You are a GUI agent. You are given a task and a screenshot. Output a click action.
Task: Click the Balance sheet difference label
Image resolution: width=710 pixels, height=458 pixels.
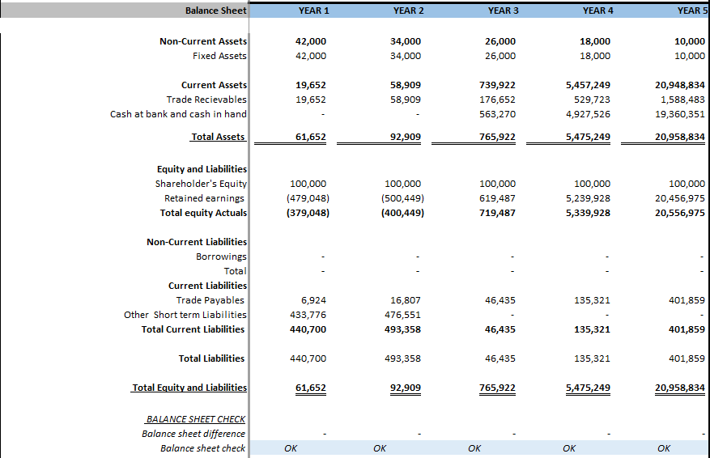pyautogui.click(x=193, y=433)
